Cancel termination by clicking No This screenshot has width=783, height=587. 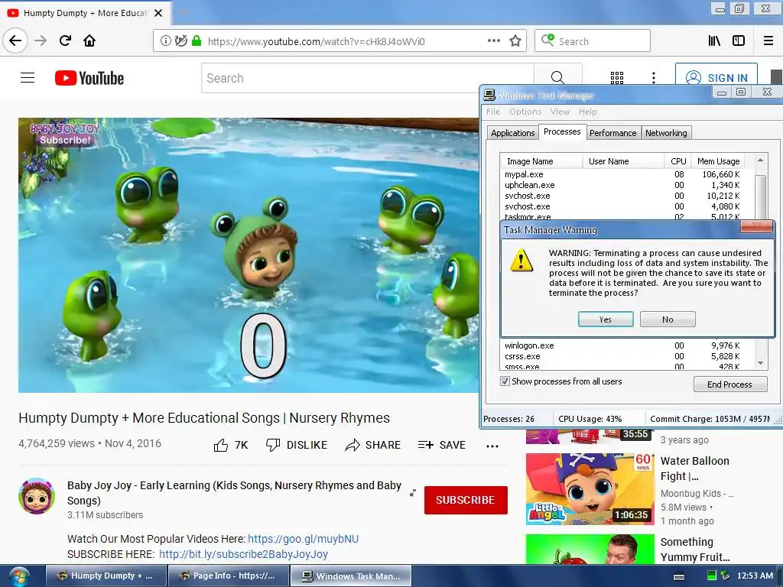point(668,319)
